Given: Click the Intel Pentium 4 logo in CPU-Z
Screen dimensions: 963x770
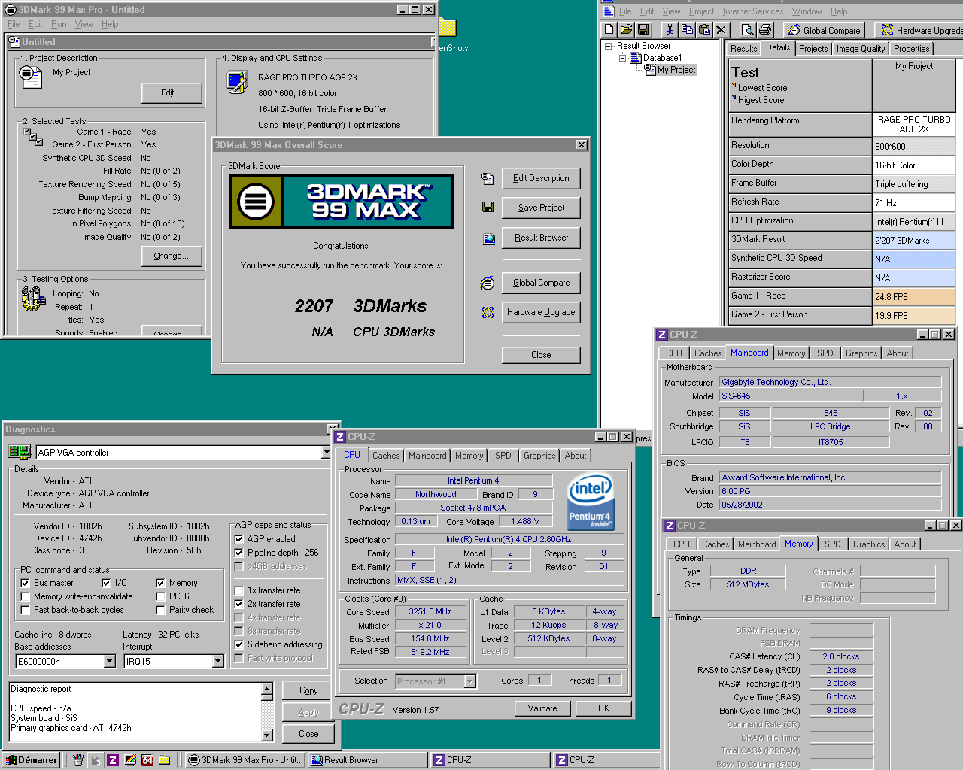Looking at the screenshot, I should [590, 500].
